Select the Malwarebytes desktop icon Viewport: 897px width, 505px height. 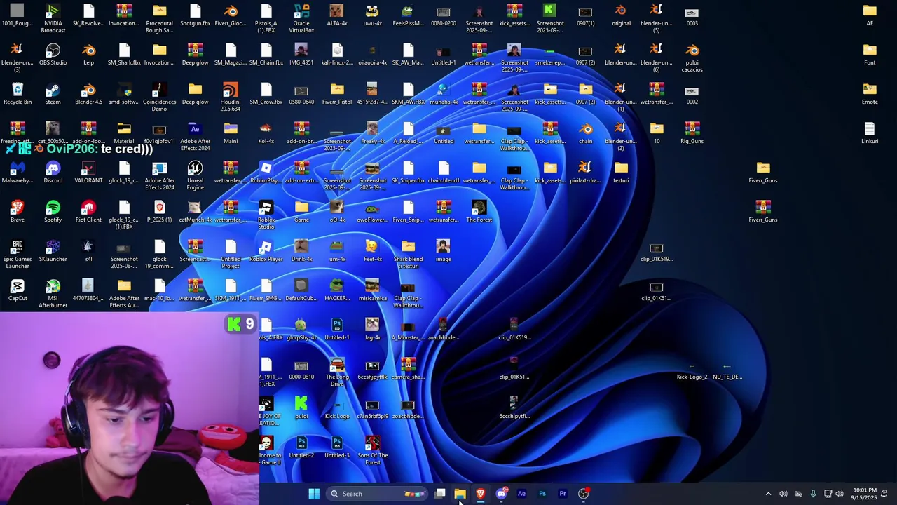[x=18, y=172]
